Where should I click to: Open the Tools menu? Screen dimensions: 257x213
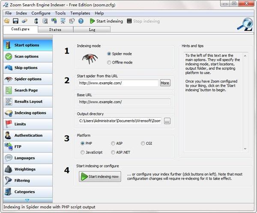(60, 13)
